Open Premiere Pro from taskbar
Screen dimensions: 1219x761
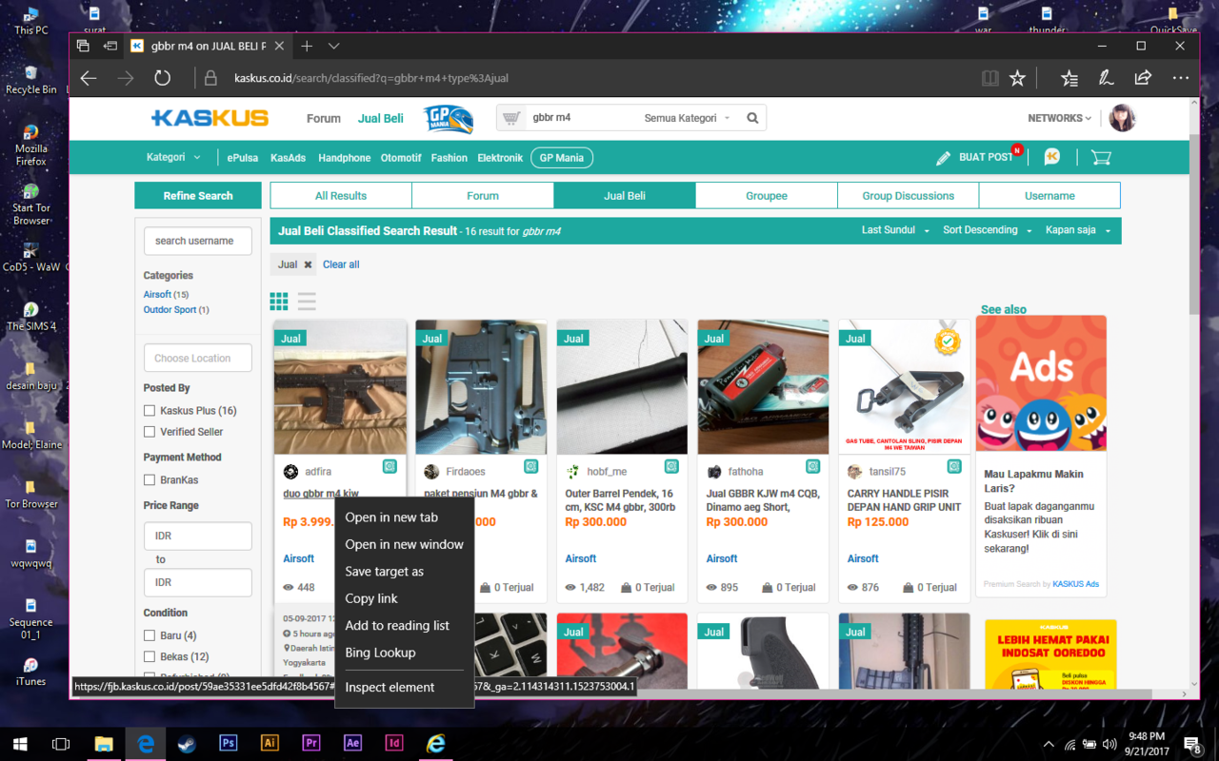tap(311, 744)
